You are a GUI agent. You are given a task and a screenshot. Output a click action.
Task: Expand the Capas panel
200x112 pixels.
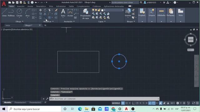point(102,21)
